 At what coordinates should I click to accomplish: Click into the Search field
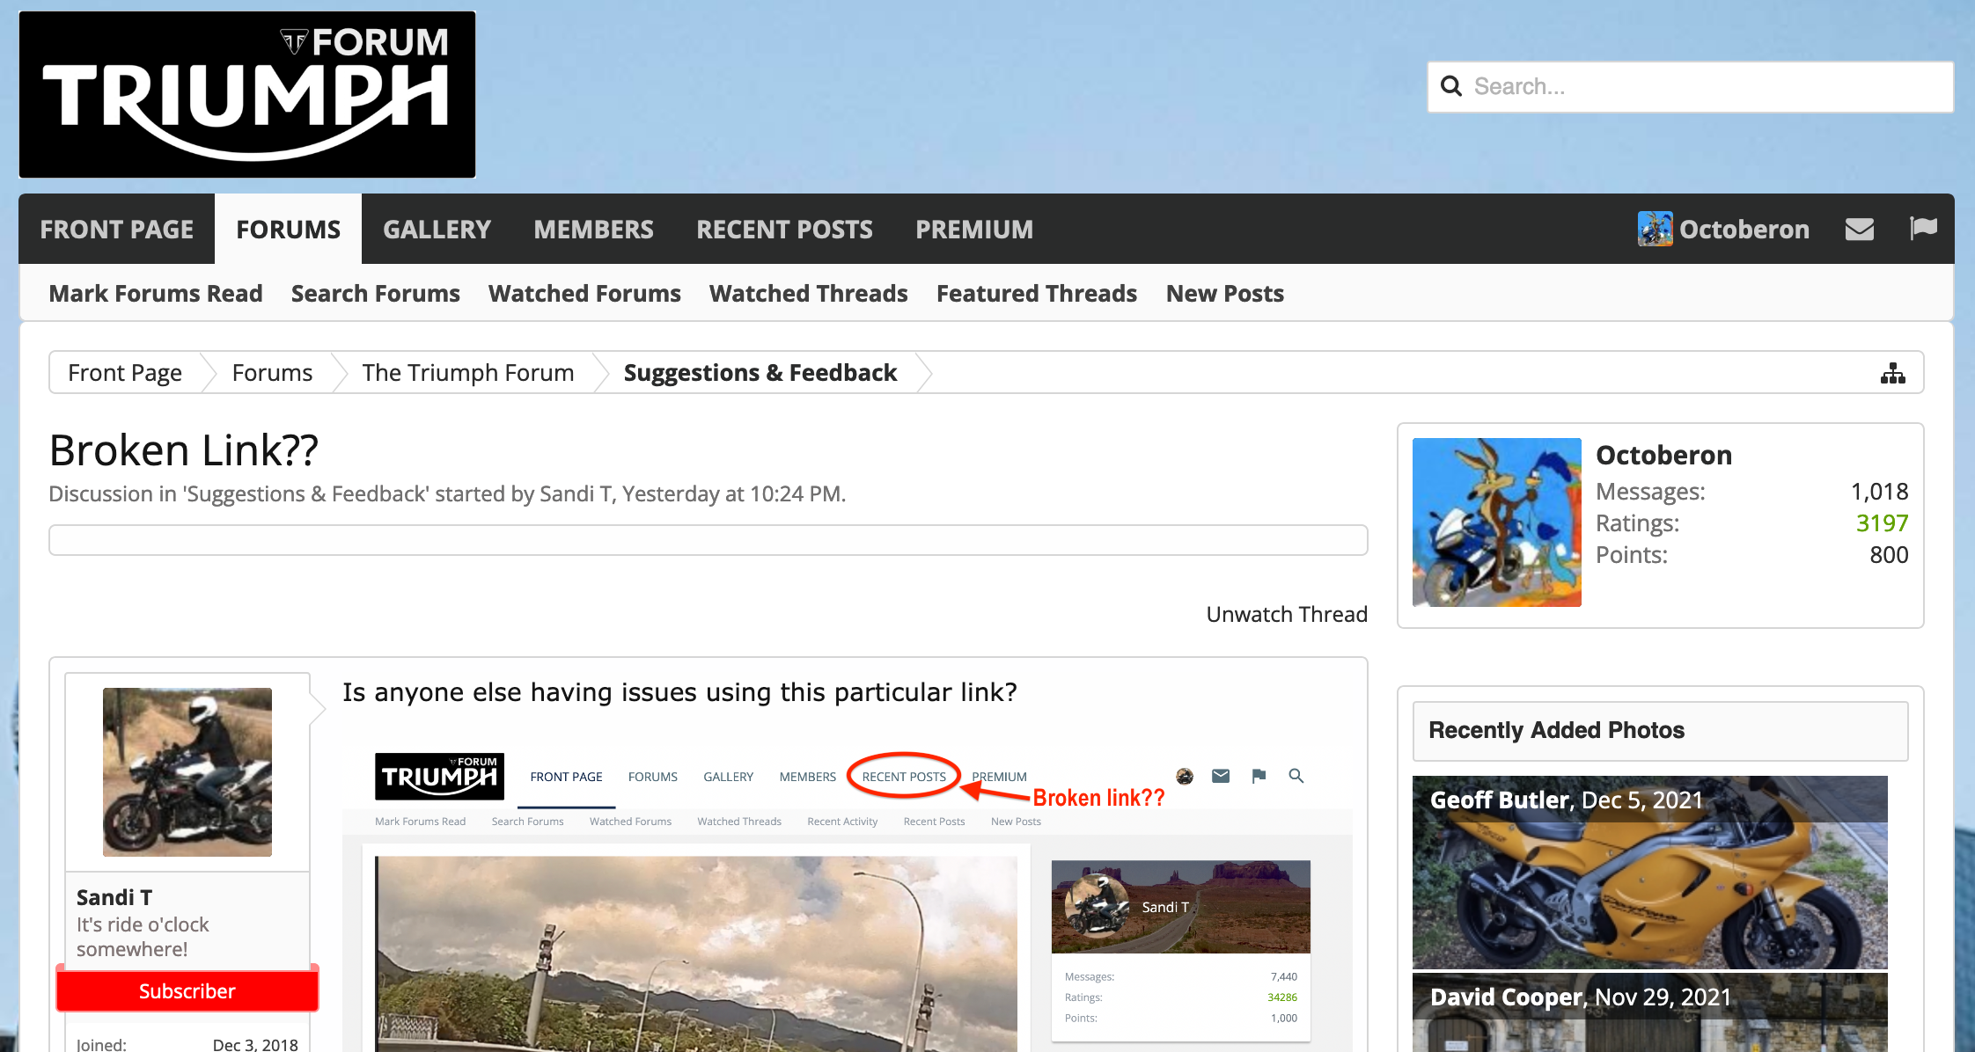pos(1690,86)
